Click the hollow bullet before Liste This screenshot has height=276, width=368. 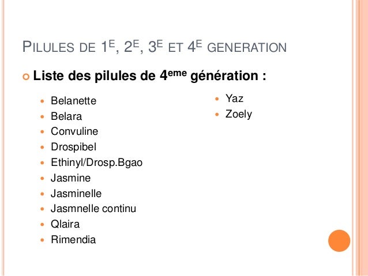24,76
